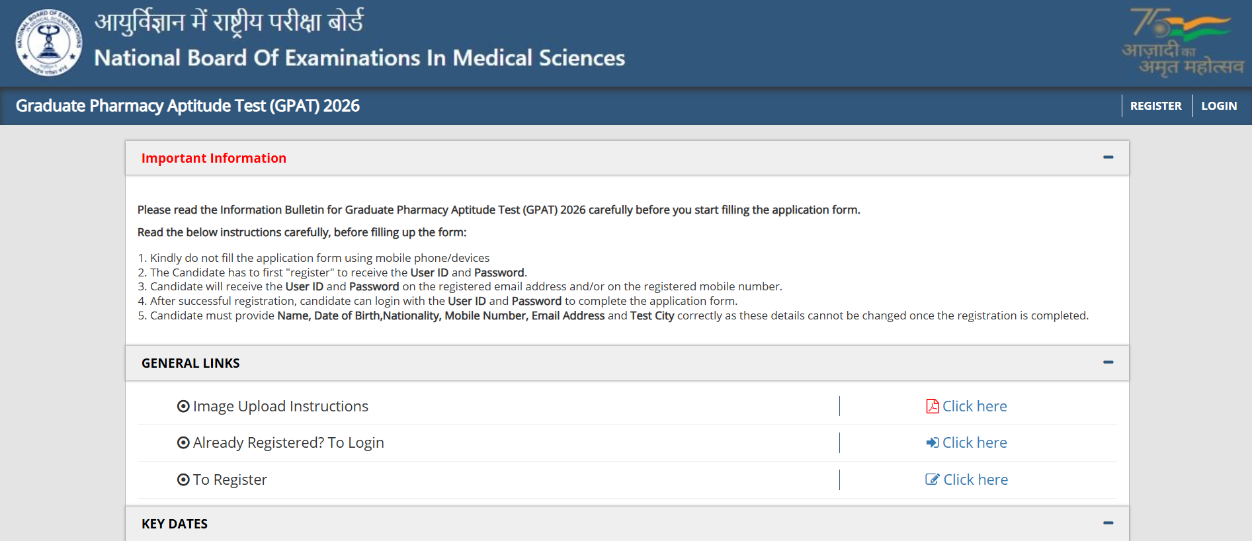Click the KEY DATES heading text
The width and height of the screenshot is (1252, 541).
tap(175, 524)
